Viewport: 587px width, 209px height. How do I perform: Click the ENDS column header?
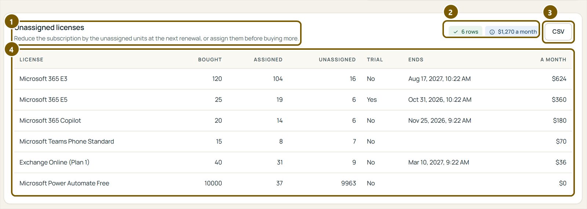click(416, 60)
